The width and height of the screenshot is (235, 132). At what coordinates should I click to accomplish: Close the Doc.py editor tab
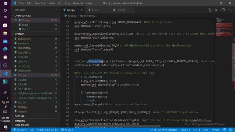(x=82, y=10)
